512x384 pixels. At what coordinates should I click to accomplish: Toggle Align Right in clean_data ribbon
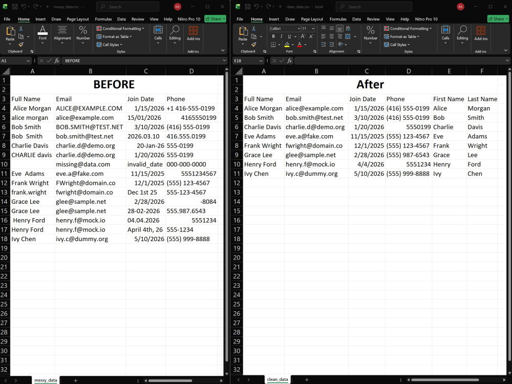click(339, 36)
